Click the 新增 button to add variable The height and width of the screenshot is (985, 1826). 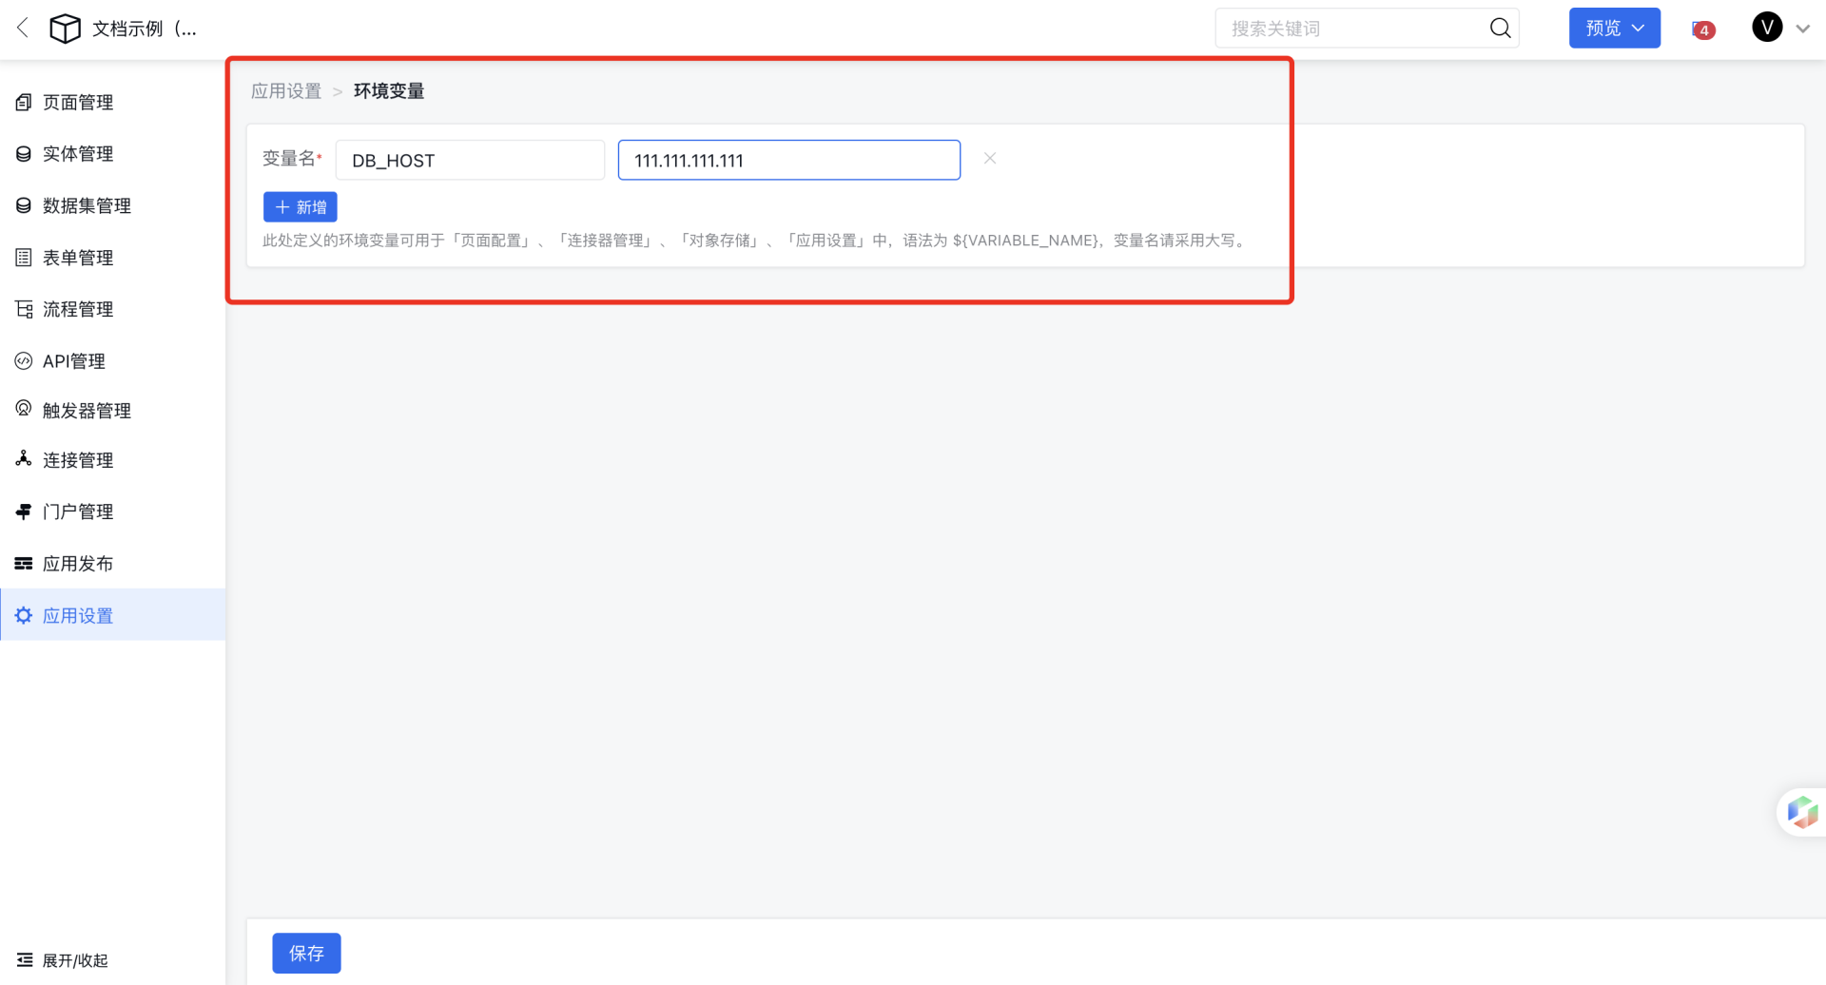point(300,206)
